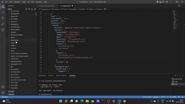Maximize the terminal panel size
This screenshot has height=104, width=185.
pyautogui.click(x=180, y=75)
